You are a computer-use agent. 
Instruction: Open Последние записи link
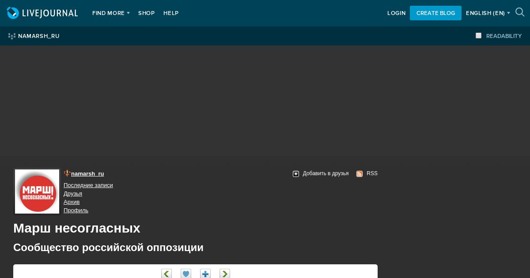(x=88, y=185)
